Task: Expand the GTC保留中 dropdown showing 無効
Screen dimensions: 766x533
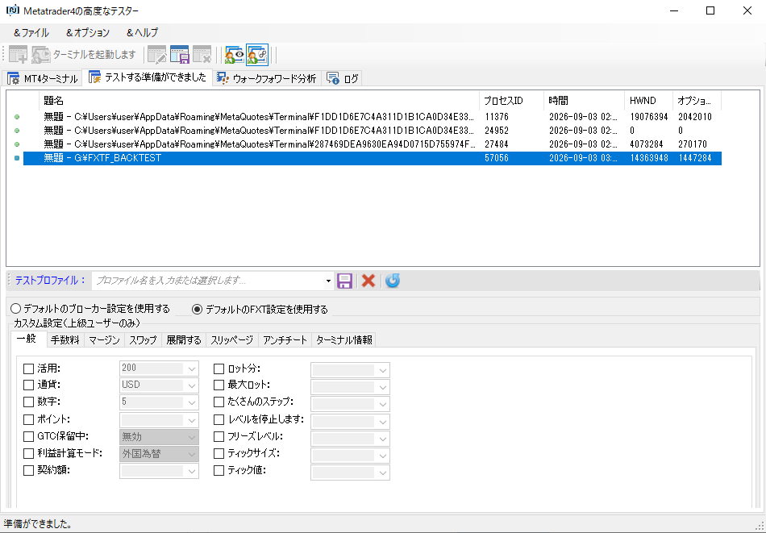Action: pyautogui.click(x=192, y=437)
